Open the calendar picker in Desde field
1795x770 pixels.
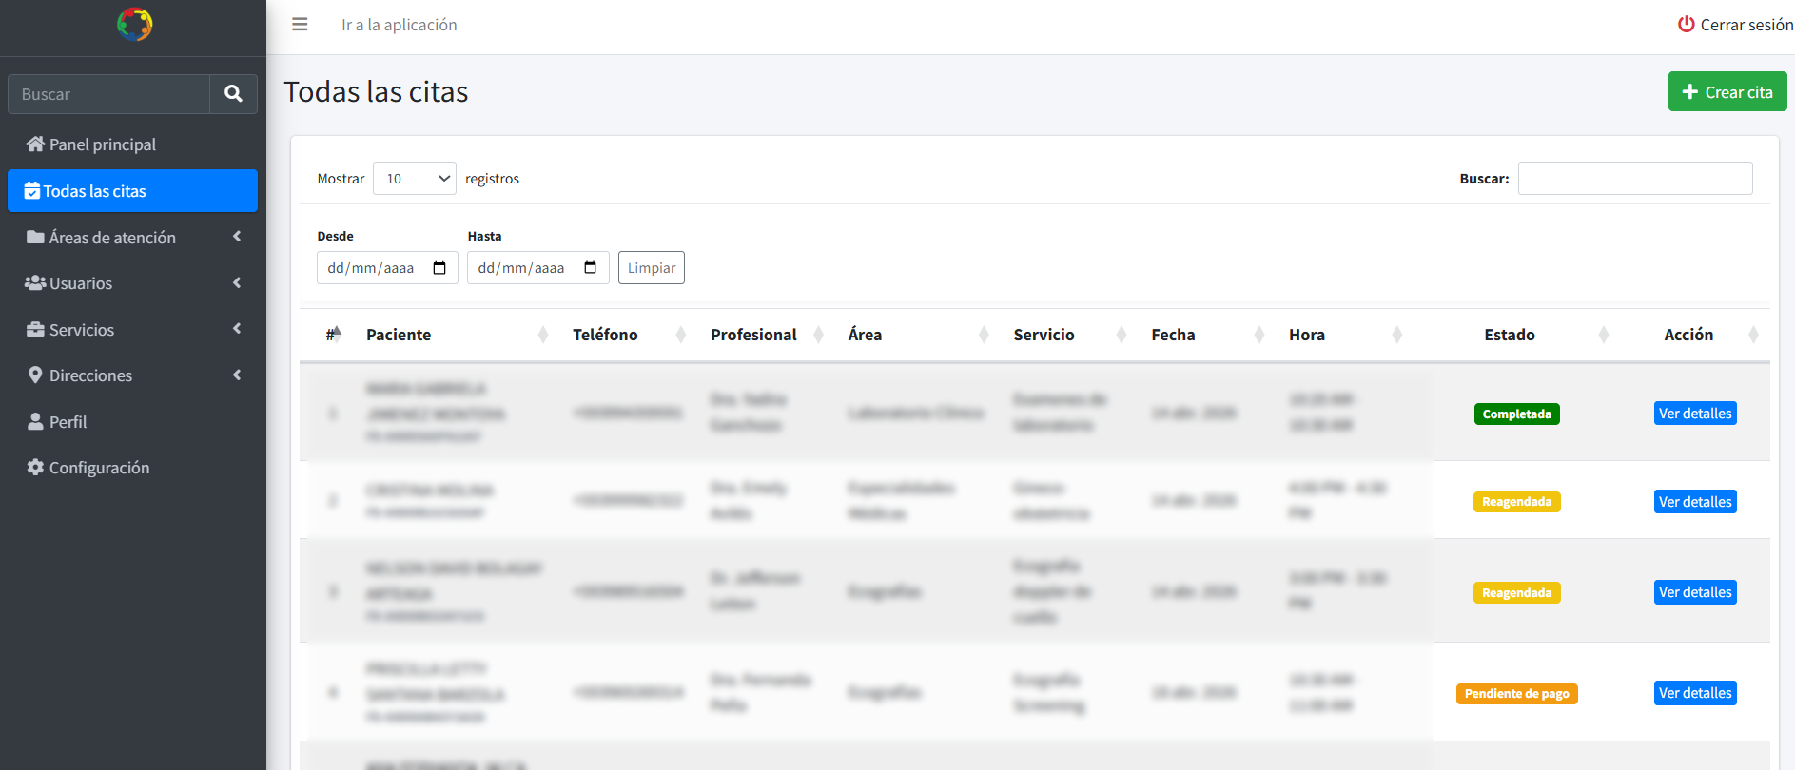click(x=439, y=268)
